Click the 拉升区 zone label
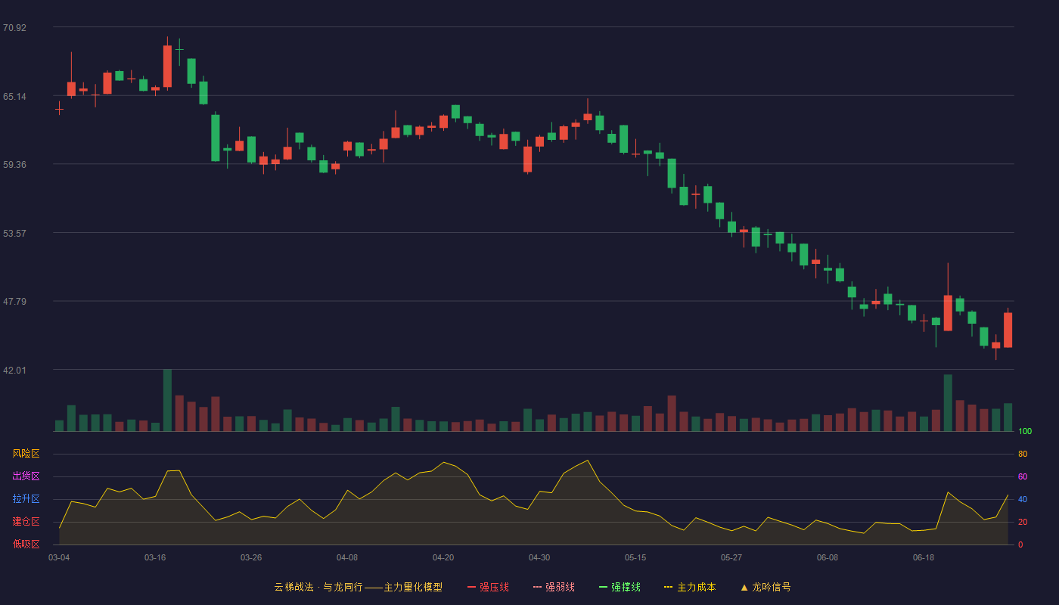Viewport: 1059px width, 605px height. pos(26,499)
